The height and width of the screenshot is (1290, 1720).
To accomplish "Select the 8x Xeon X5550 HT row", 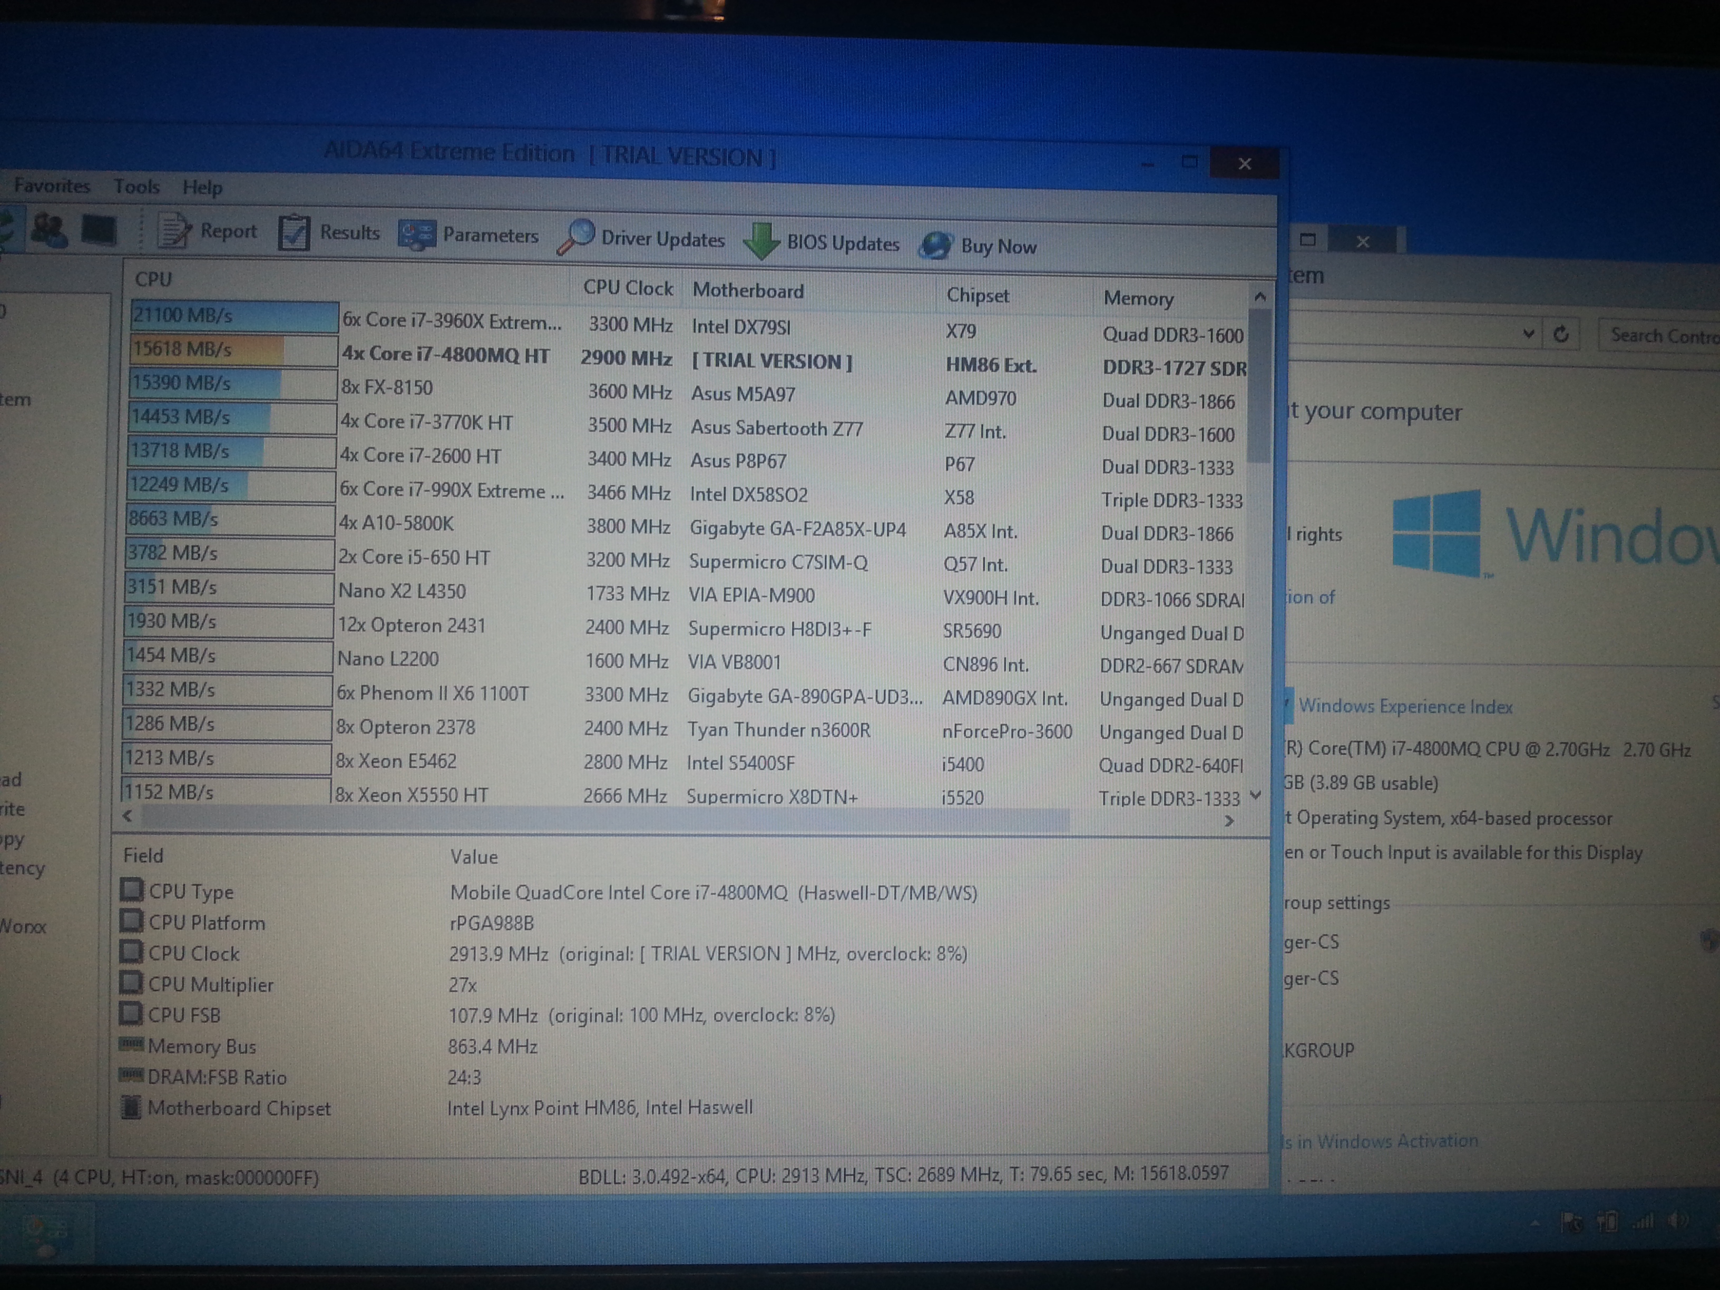I will point(683,795).
